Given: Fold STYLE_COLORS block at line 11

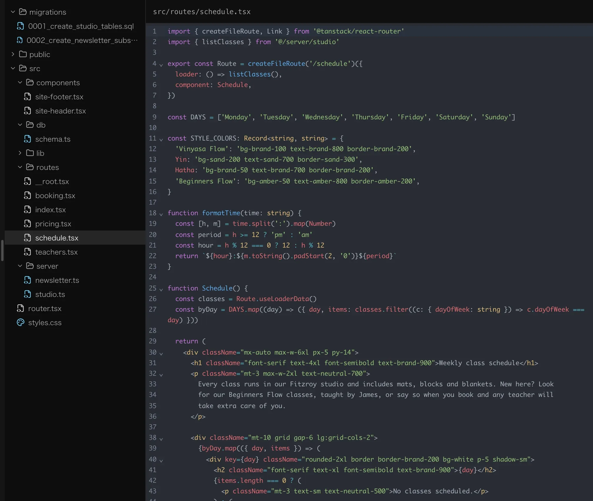Looking at the screenshot, I should [161, 140].
